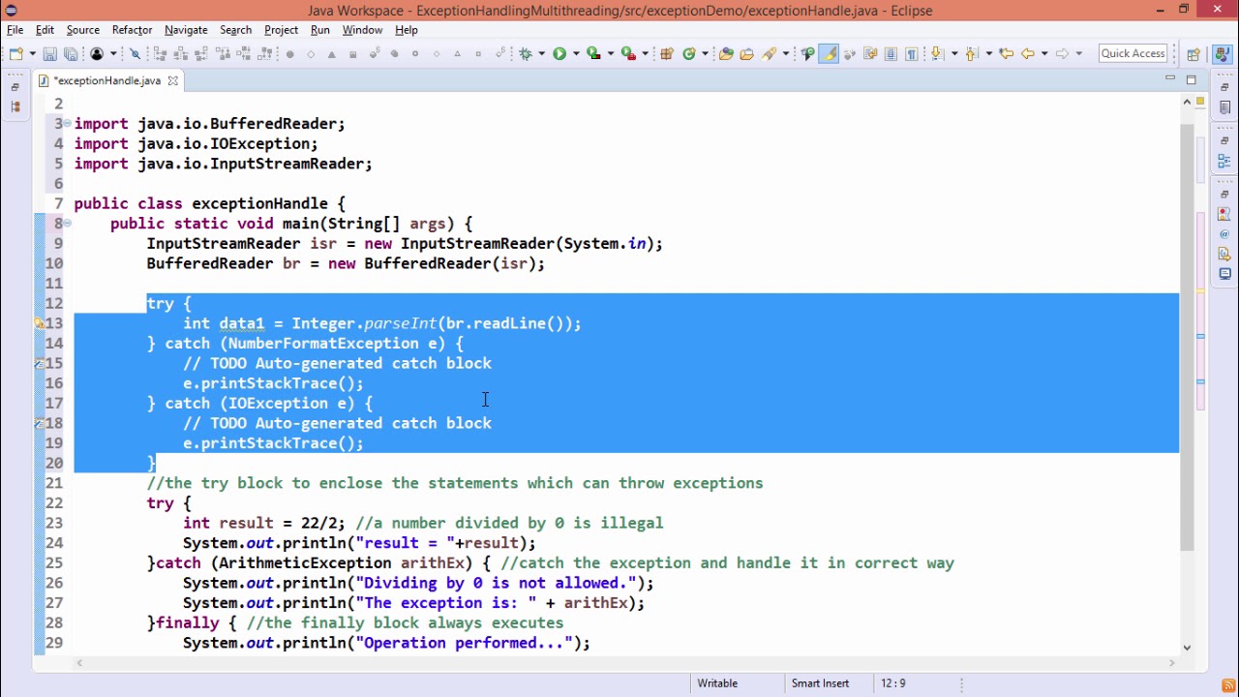Go Back with the yellow left arrow
Image resolution: width=1239 pixels, height=697 pixels.
click(x=1028, y=54)
